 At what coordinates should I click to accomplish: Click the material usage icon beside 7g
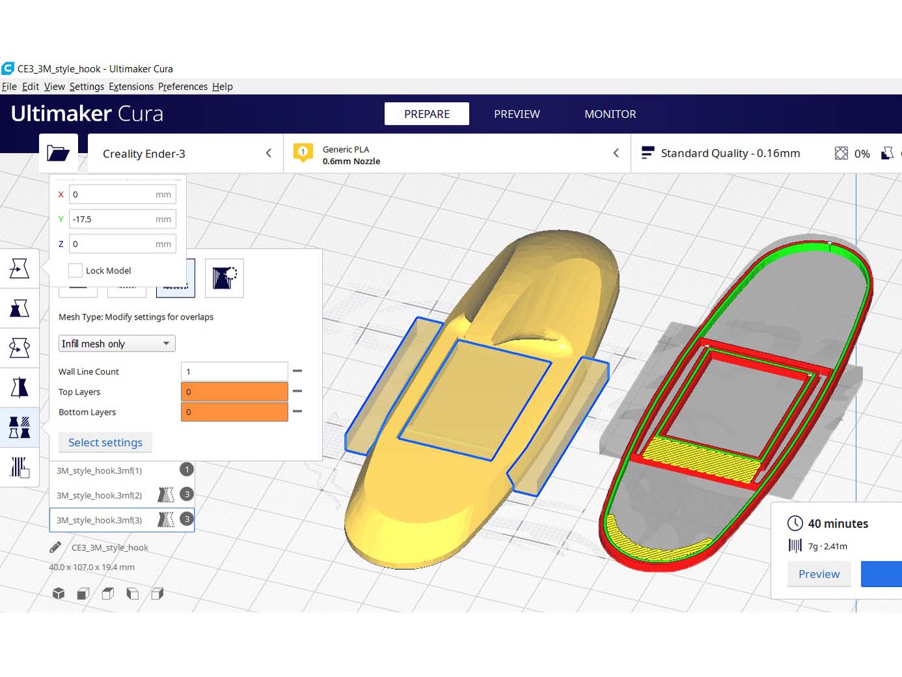coord(795,546)
